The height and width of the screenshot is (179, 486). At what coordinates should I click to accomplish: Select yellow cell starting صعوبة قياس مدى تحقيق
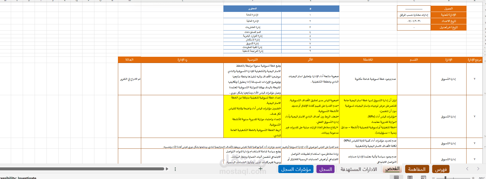tap(310, 117)
